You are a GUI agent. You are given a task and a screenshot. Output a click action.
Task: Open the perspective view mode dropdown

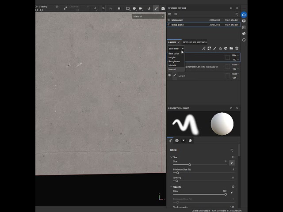128,8
